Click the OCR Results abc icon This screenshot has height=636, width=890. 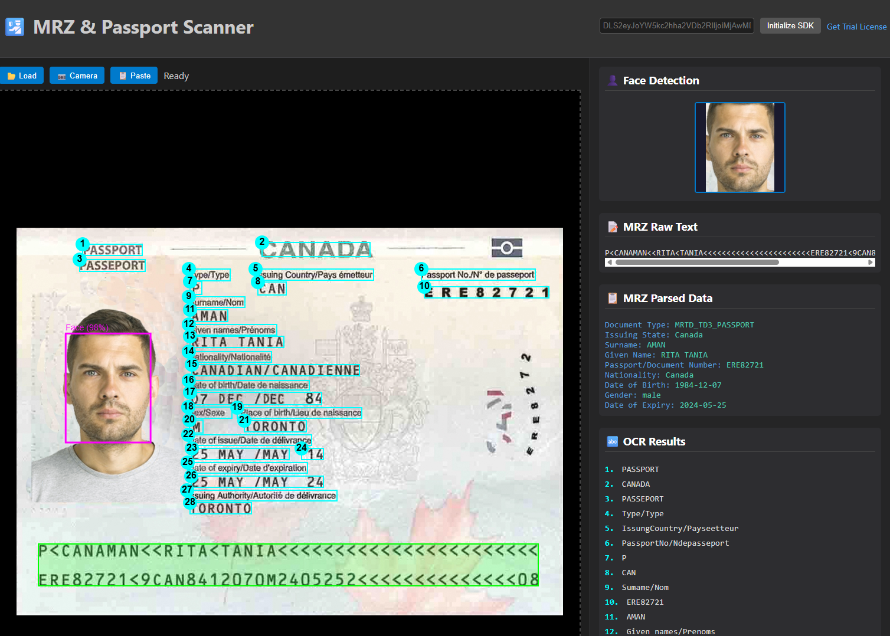pos(613,441)
